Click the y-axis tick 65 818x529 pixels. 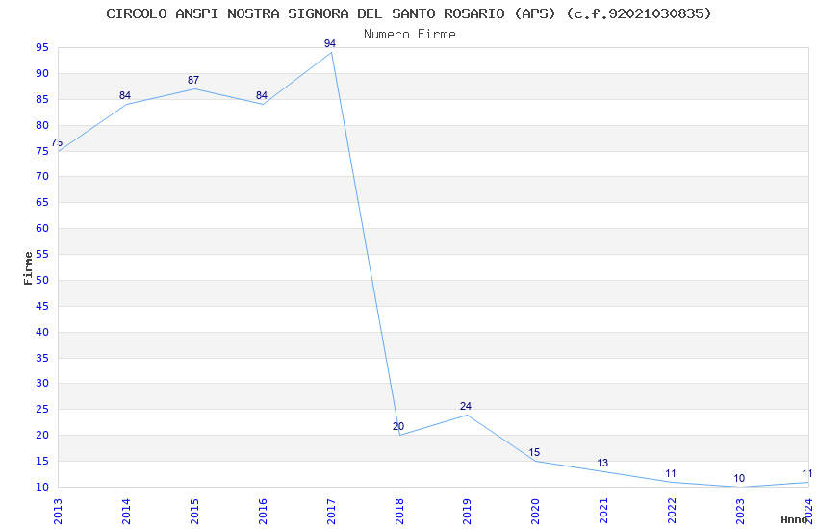point(42,202)
